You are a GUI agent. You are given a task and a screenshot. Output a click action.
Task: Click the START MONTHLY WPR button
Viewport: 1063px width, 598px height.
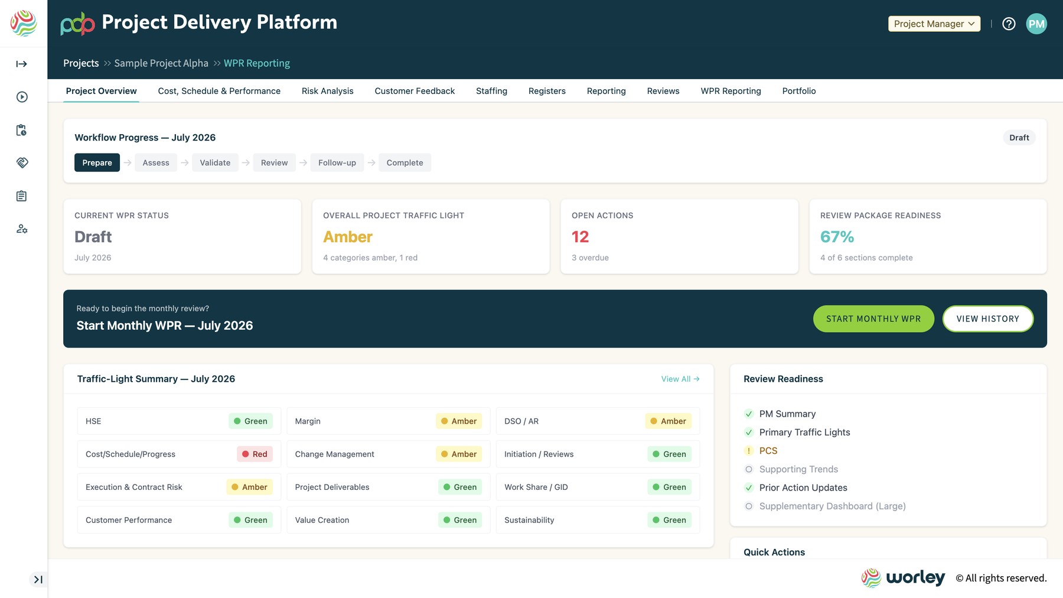[873, 319]
